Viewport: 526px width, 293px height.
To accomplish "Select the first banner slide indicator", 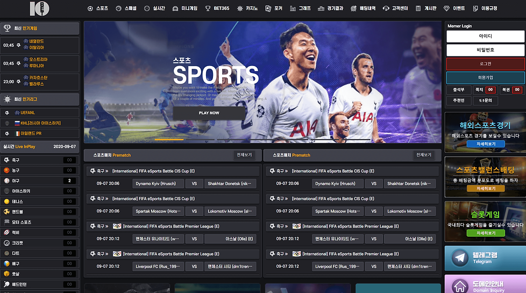I will click(169, 140).
